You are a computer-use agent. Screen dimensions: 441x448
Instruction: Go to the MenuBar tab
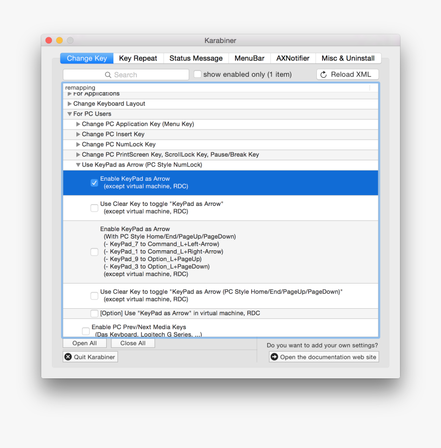249,58
